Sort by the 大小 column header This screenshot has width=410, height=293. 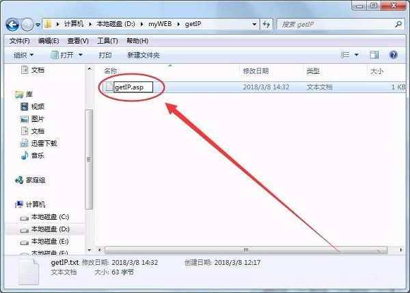(377, 71)
